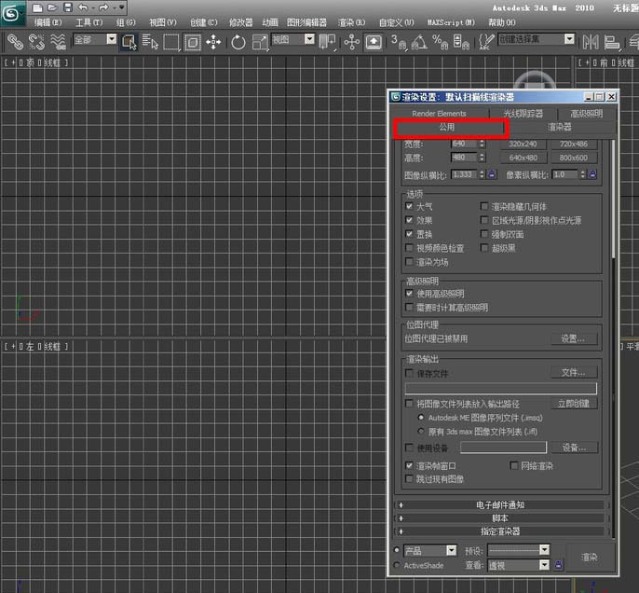Image resolution: width=639 pixels, height=593 pixels.
Task: Toggle Keyboard Shortcut Override icon
Action: (x=374, y=42)
